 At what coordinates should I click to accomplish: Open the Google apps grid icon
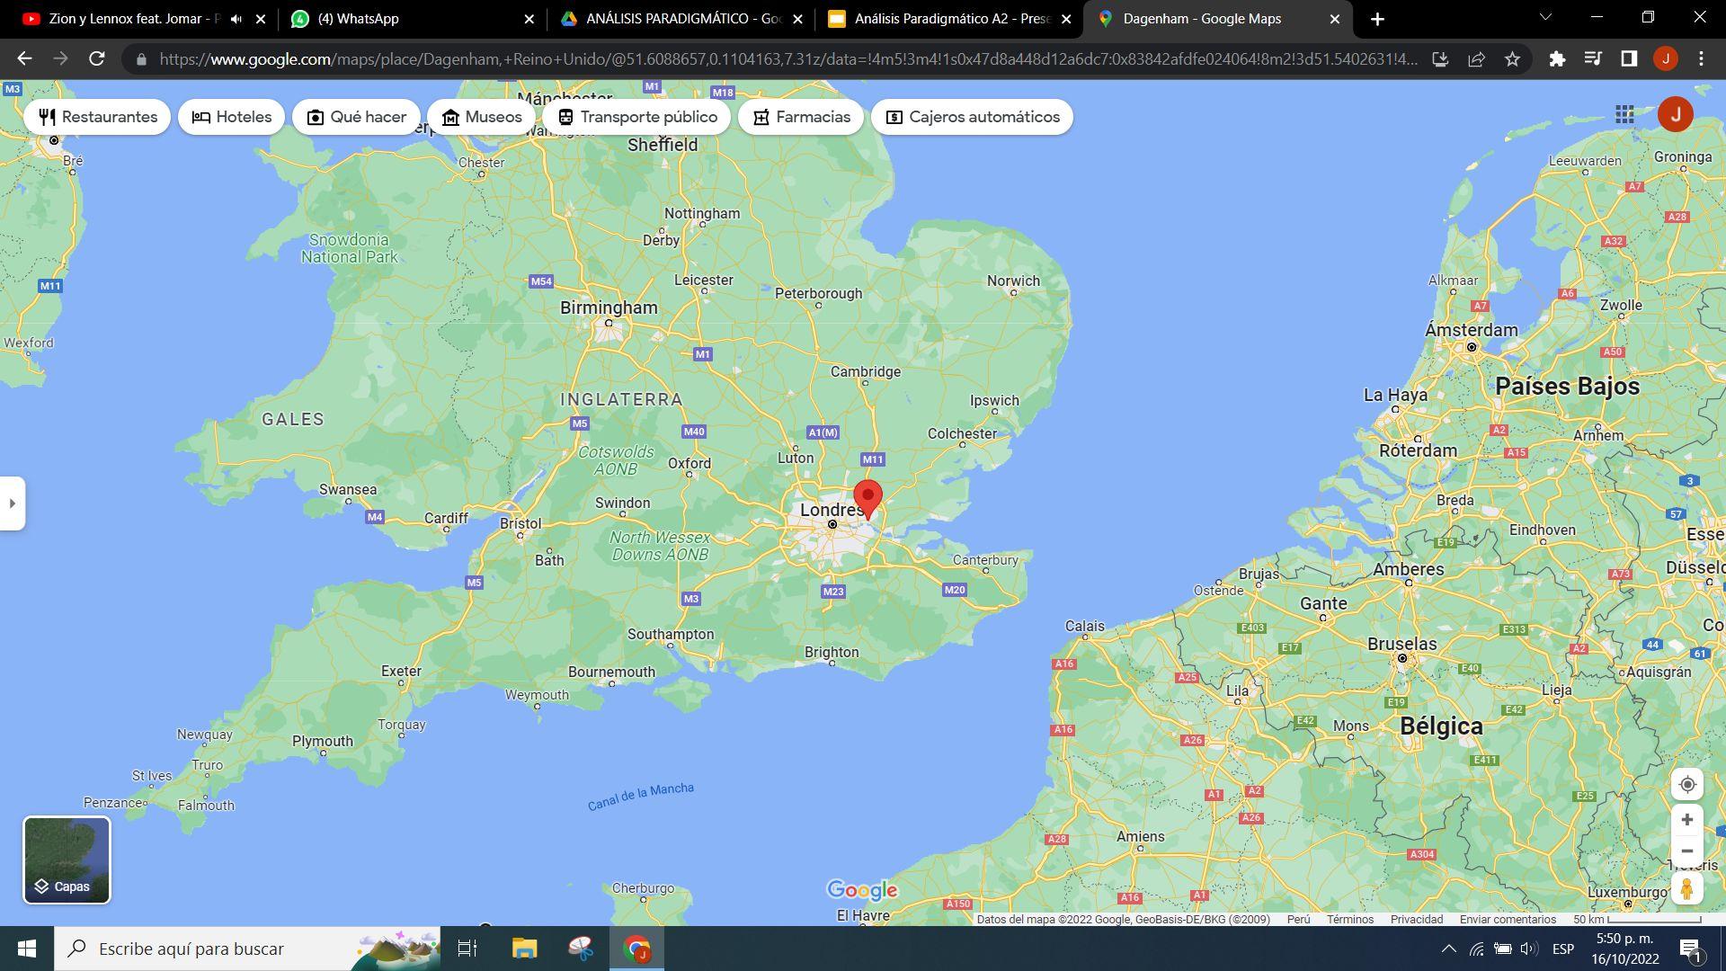point(1624,114)
